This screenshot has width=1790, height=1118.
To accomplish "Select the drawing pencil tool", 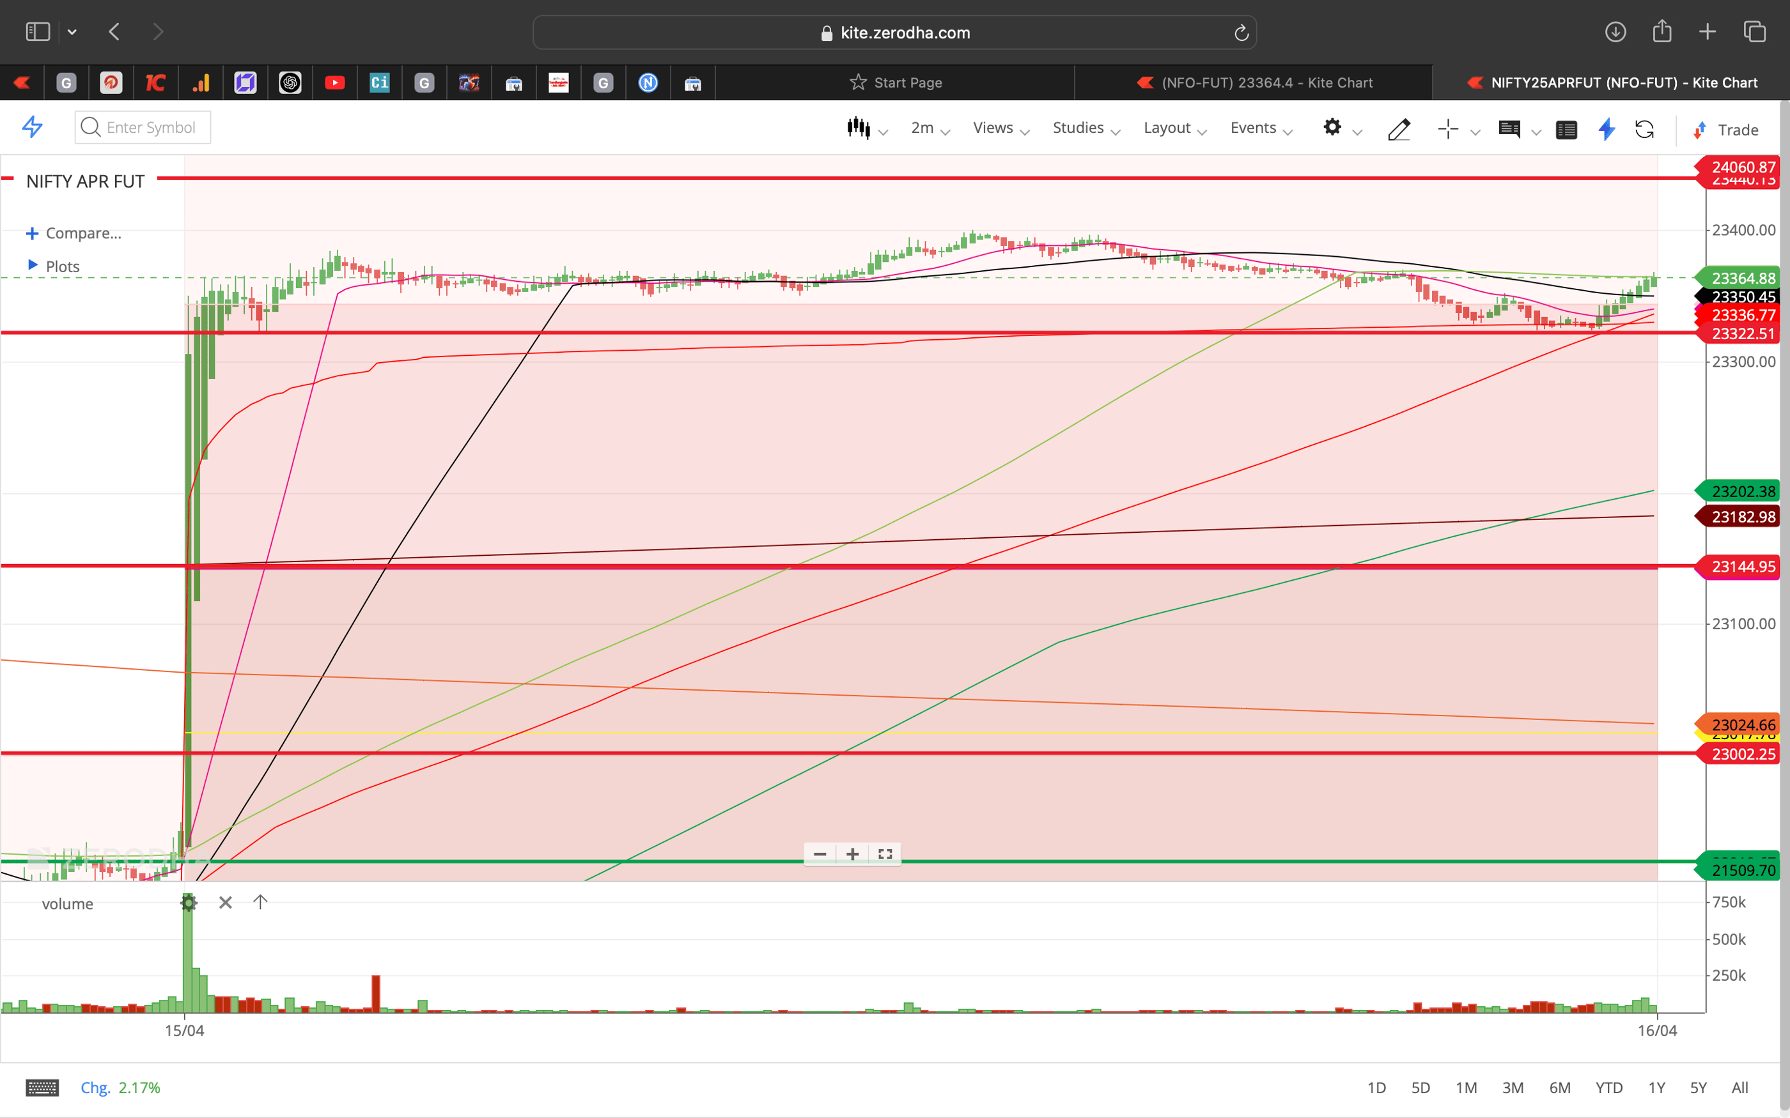I will pos(1399,130).
